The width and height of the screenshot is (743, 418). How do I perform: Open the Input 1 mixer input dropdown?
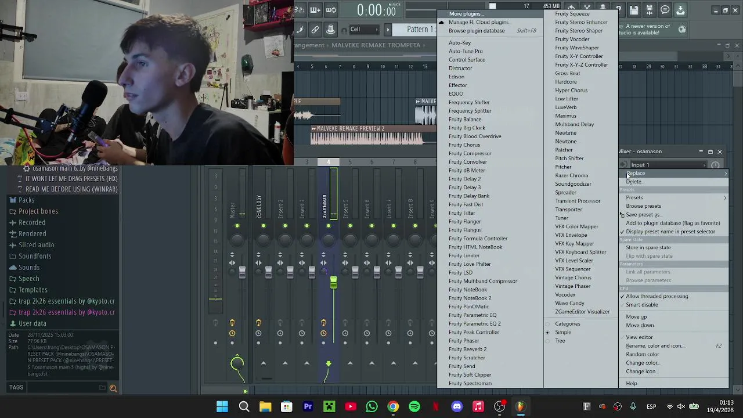(x=668, y=165)
